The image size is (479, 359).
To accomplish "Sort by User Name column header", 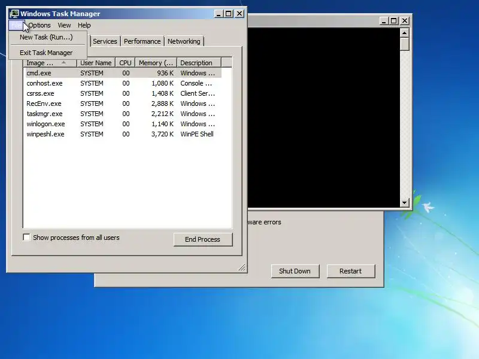I will [x=96, y=63].
